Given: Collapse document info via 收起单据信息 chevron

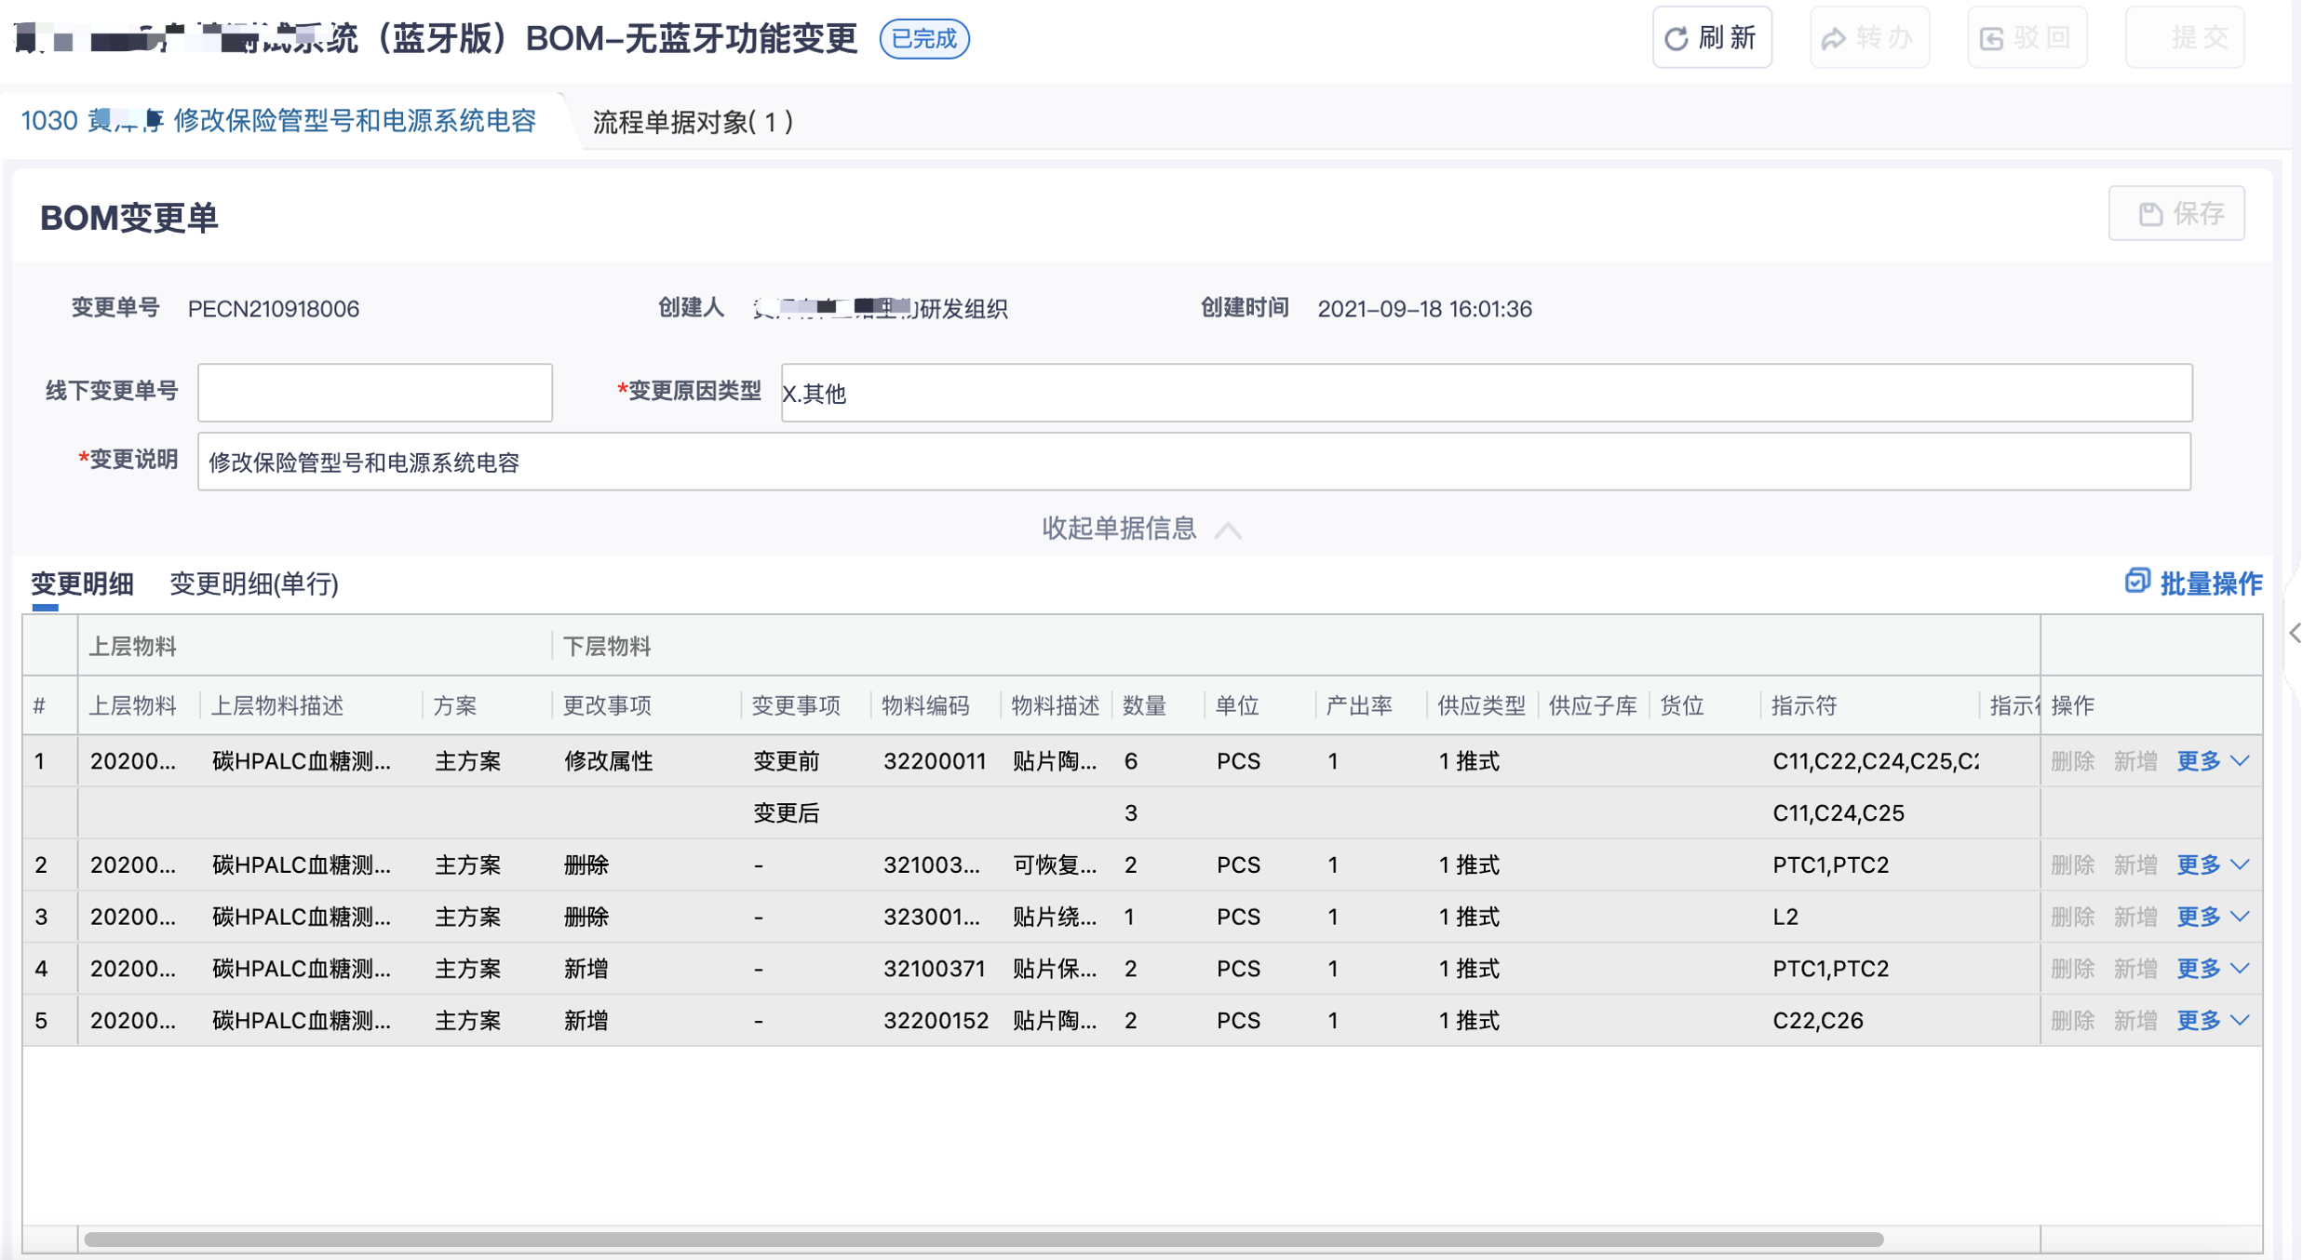Looking at the screenshot, I should 1229,529.
